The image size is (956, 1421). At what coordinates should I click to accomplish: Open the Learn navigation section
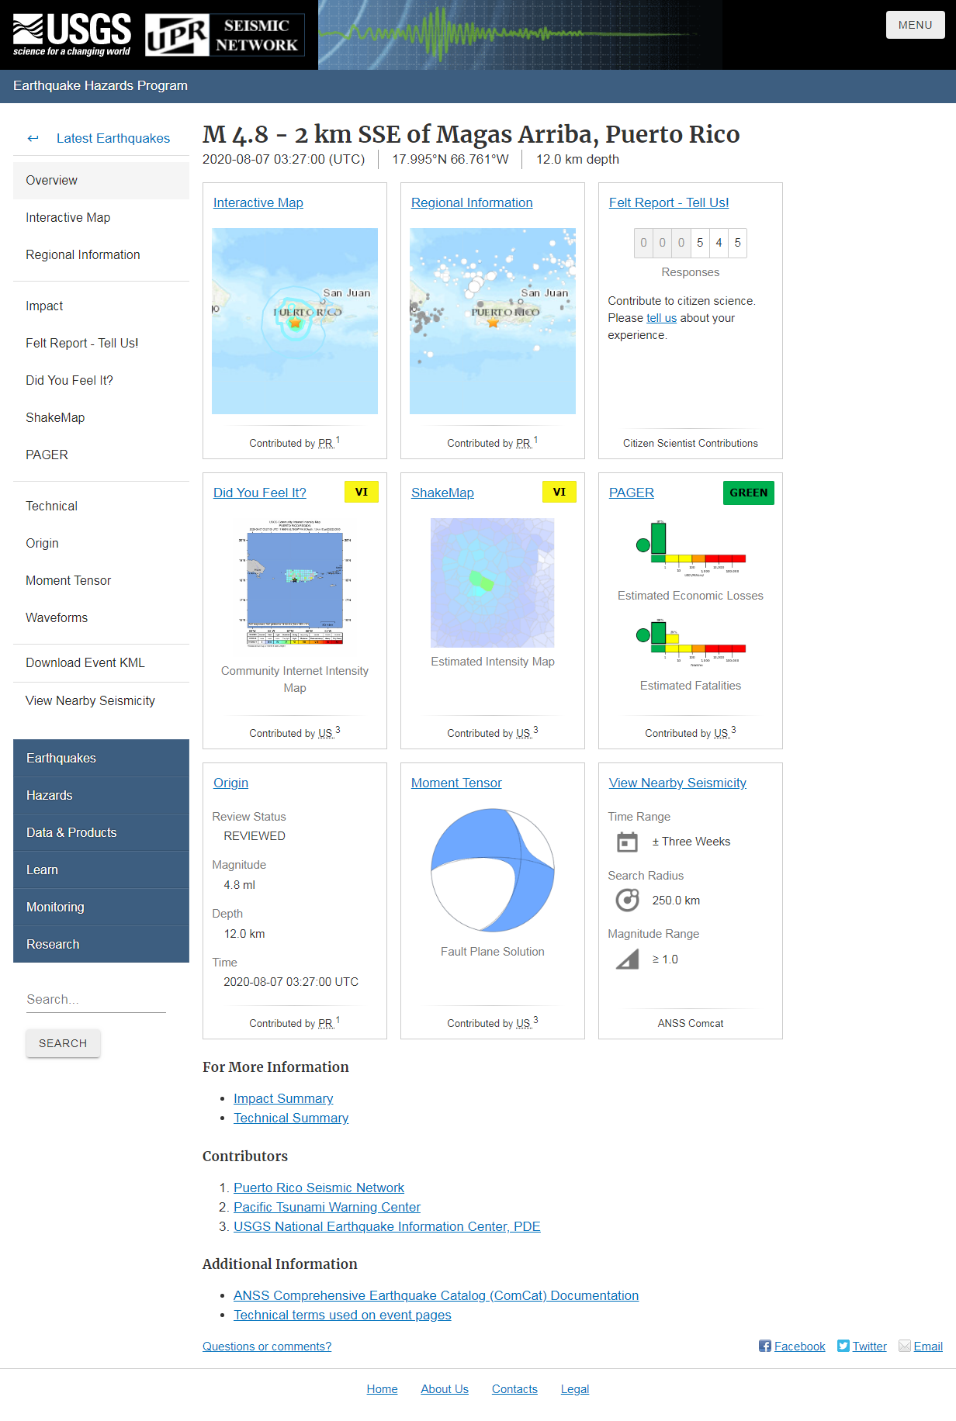click(101, 870)
